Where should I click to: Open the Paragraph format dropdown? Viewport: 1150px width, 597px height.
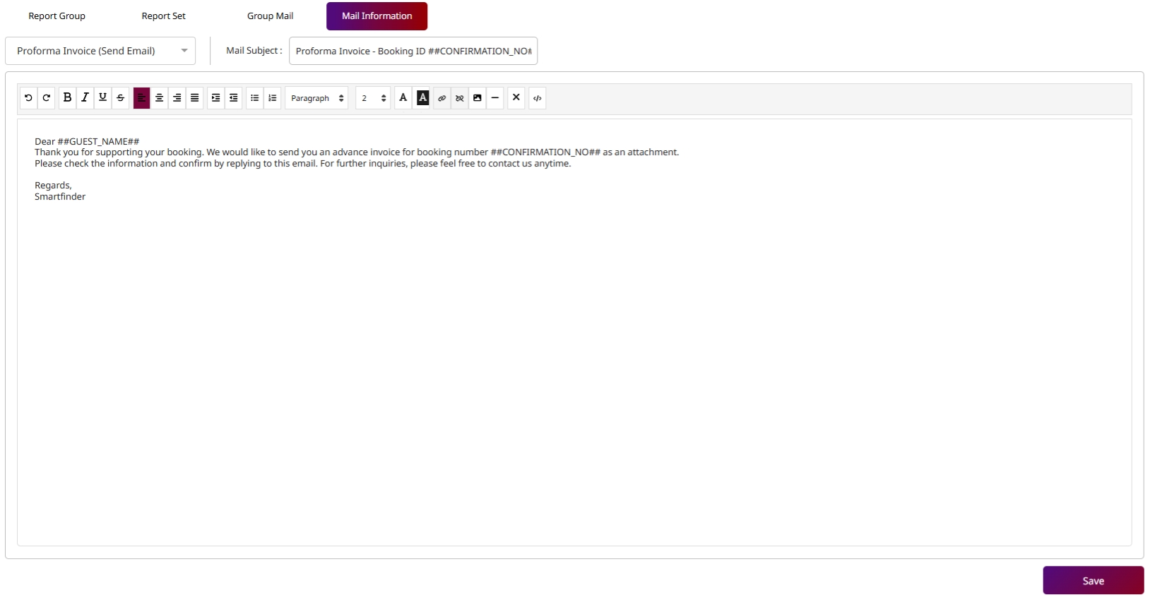point(316,98)
